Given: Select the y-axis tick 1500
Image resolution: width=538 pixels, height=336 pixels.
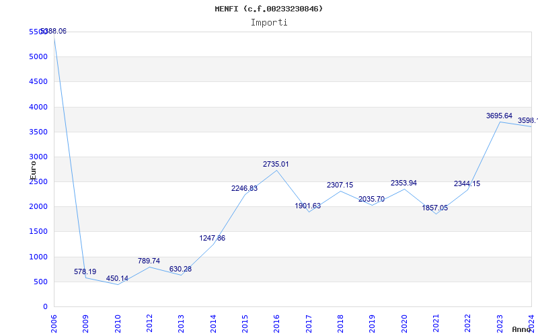Looking at the screenshot, I should [38, 231].
